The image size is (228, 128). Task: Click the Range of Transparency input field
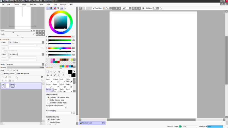click(56, 108)
